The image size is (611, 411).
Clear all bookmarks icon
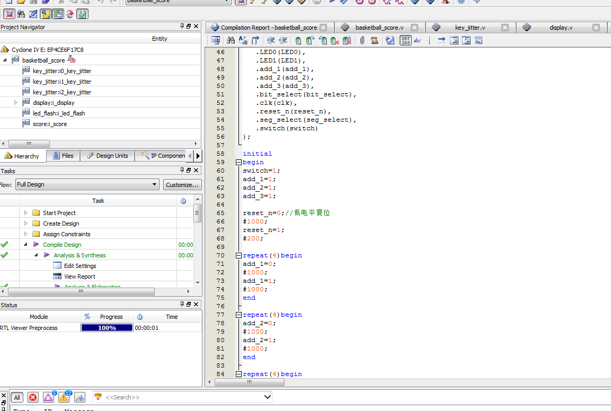point(347,40)
